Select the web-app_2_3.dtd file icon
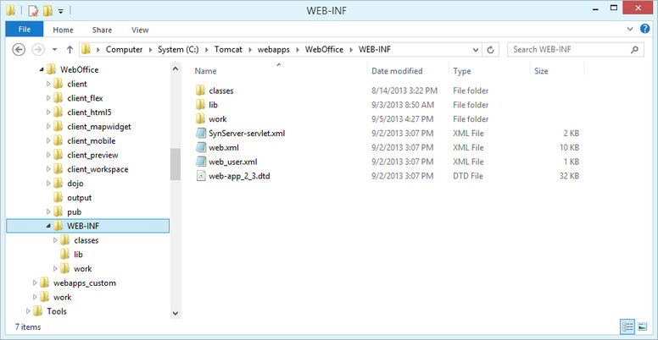 coord(202,176)
